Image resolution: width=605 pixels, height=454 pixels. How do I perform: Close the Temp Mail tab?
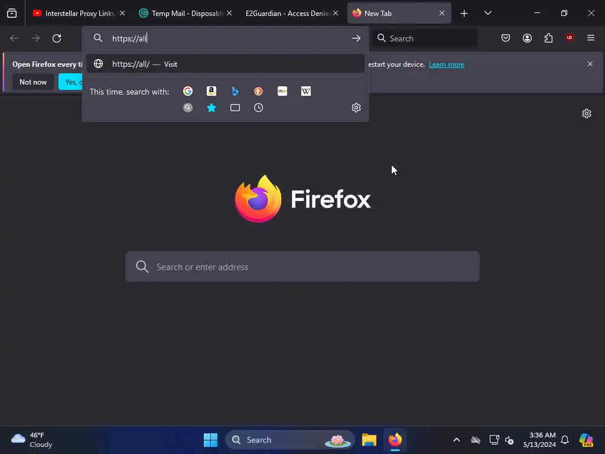click(229, 13)
